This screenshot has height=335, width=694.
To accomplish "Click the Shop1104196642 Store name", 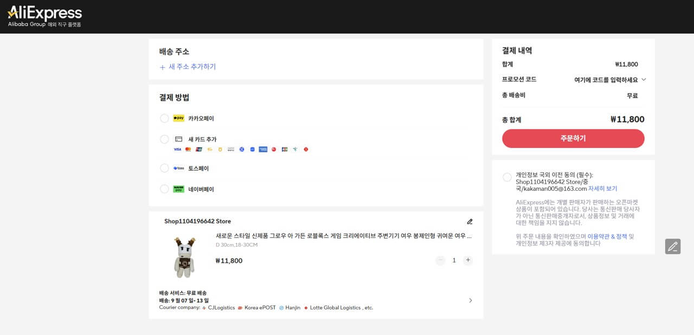I will point(197,221).
